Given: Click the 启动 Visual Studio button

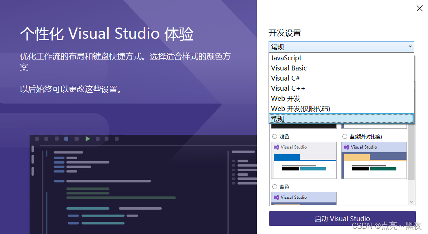Looking at the screenshot, I should [x=342, y=219].
